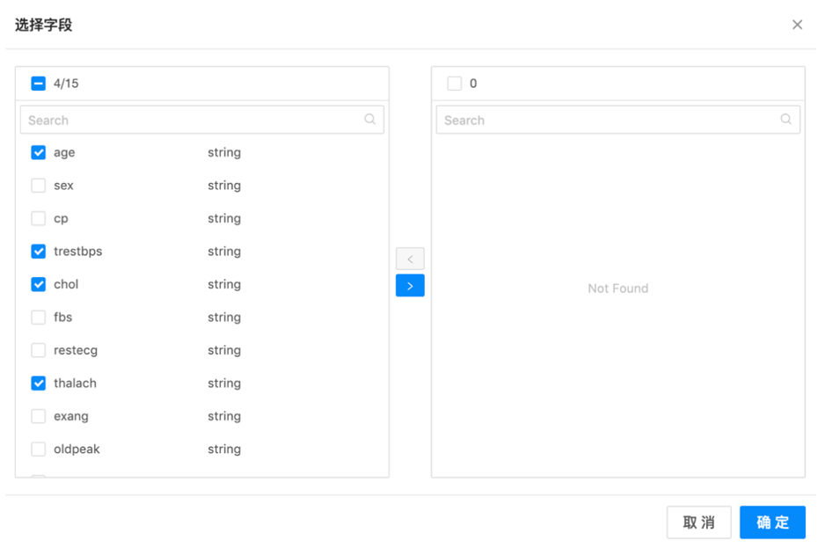The height and width of the screenshot is (556, 825).
Task: Uncheck the thalach field checkbox
Action: click(39, 384)
